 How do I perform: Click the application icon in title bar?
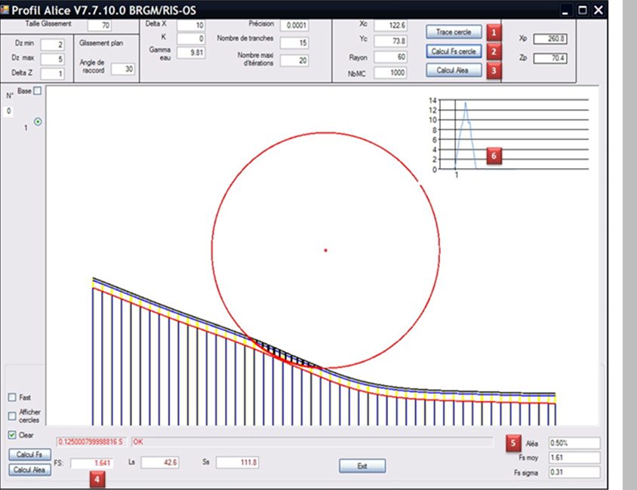[x=5, y=11]
